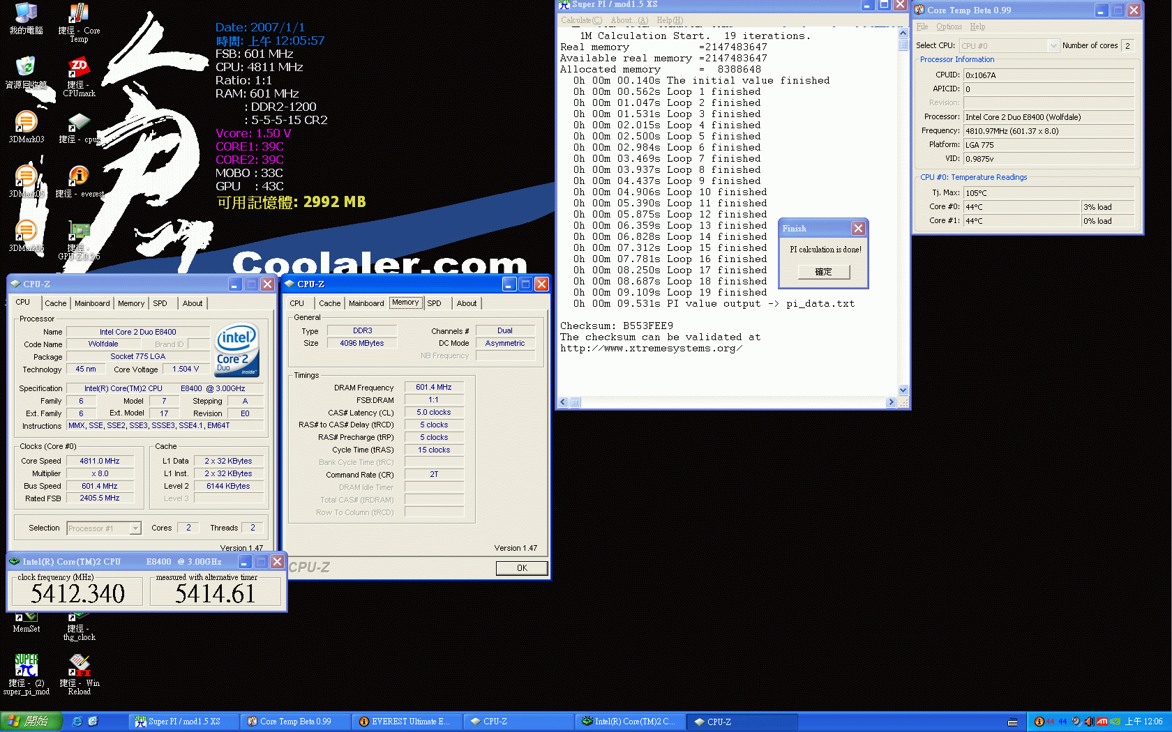
Task: Expand the Select CPU dropdown in Core Temp
Action: (x=1053, y=46)
